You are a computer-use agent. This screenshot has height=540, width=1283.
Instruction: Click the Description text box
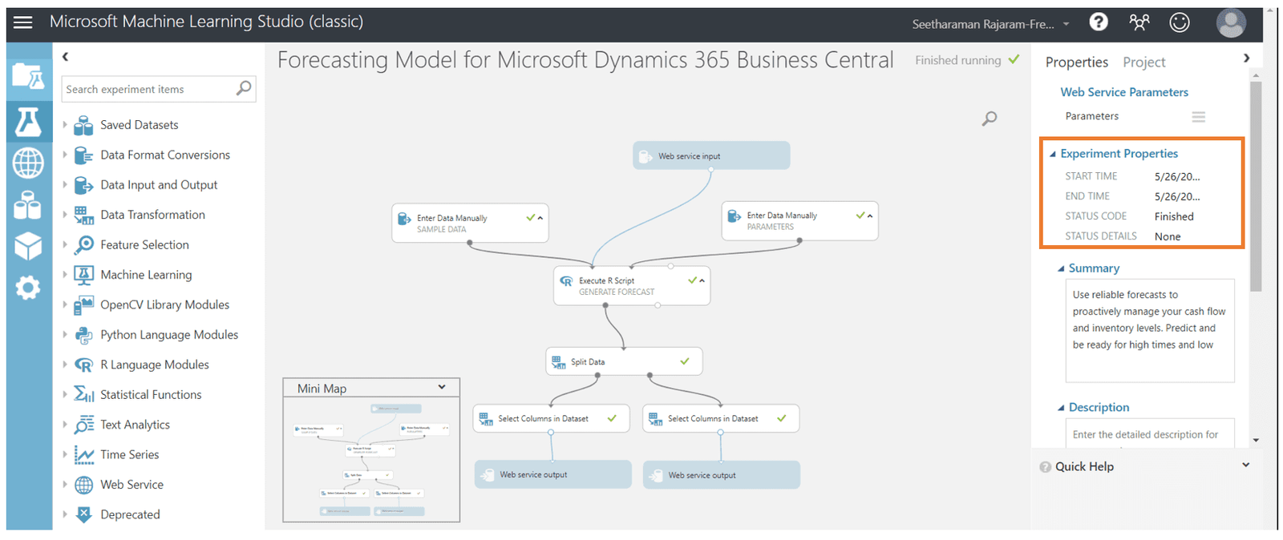click(1150, 433)
